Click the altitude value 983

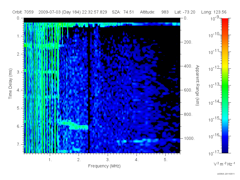pyautogui.click(x=165, y=12)
